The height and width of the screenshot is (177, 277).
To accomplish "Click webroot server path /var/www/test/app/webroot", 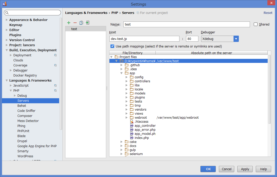I will click(177, 117).
